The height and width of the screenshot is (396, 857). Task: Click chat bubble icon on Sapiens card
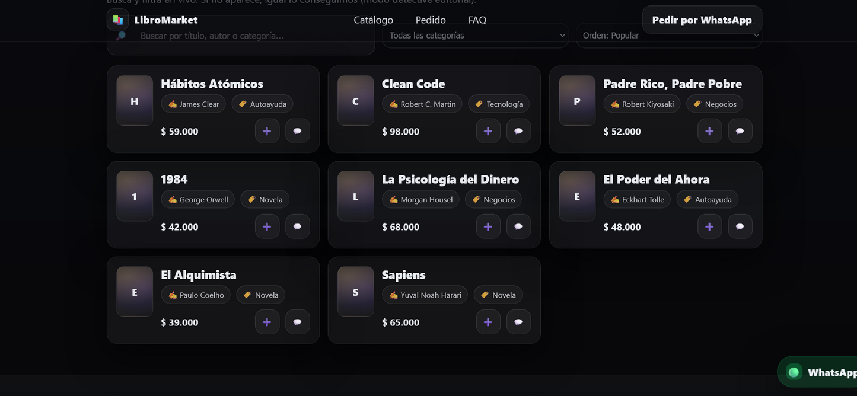click(518, 322)
